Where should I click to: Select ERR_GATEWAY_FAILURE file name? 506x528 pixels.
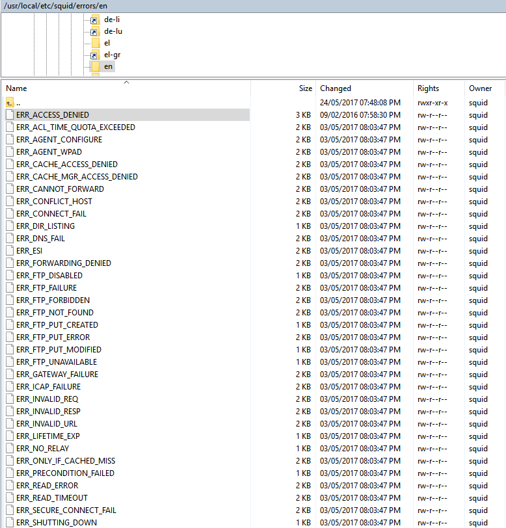[57, 374]
